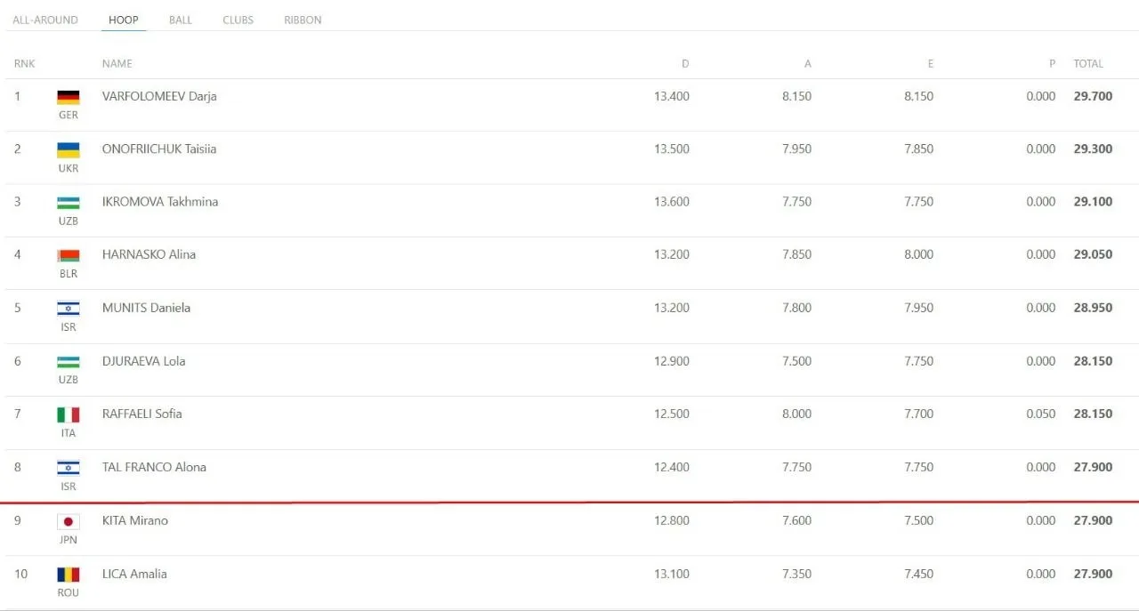Open DJURAEVA Lola's athlete entry
The height and width of the screenshot is (611, 1139).
coord(144,361)
